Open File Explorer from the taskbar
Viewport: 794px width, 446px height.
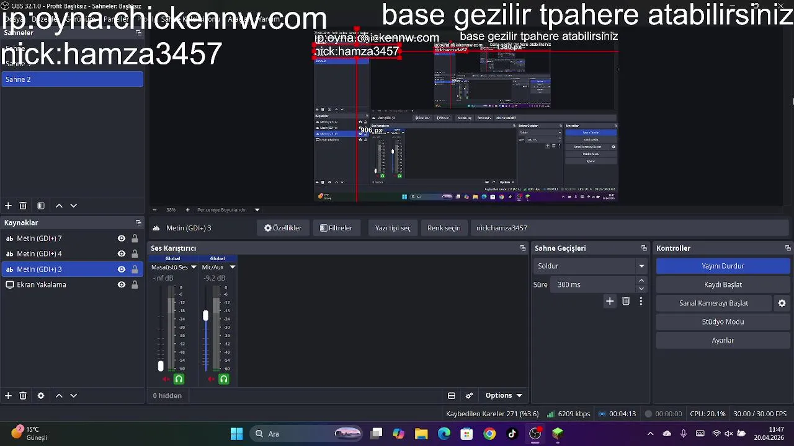click(x=421, y=434)
